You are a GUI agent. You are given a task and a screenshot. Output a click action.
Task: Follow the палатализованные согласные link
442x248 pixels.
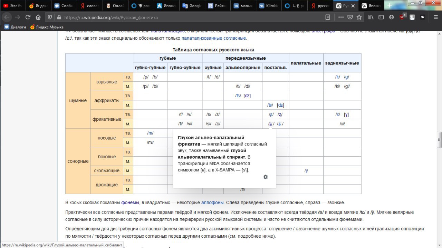point(214,38)
